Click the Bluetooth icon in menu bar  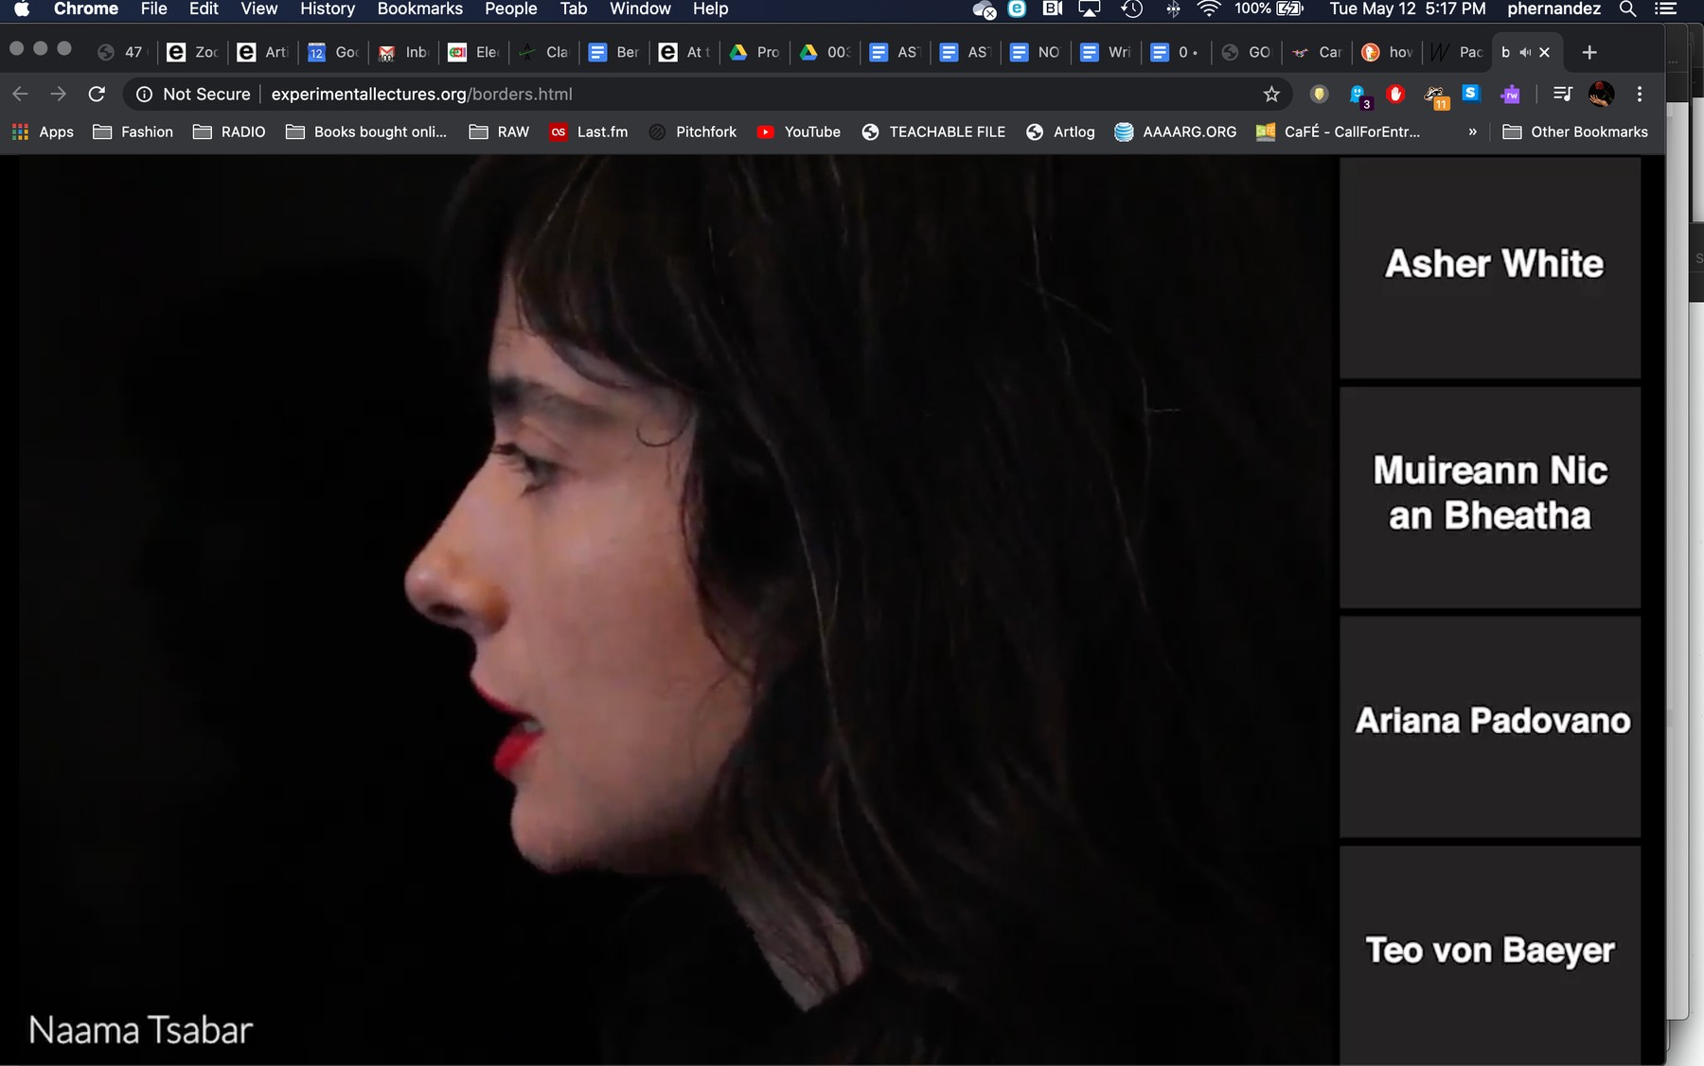[1173, 9]
